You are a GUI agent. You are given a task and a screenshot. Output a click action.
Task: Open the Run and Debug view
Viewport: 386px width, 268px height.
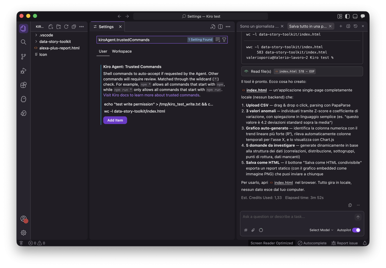23,71
